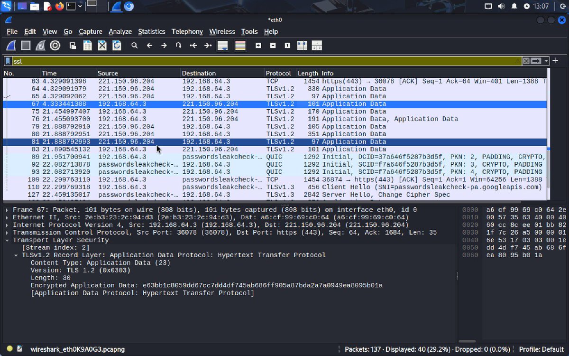The width and height of the screenshot is (569, 356).
Task: Expand Transmission Control Protocol section
Action: tap(7, 233)
